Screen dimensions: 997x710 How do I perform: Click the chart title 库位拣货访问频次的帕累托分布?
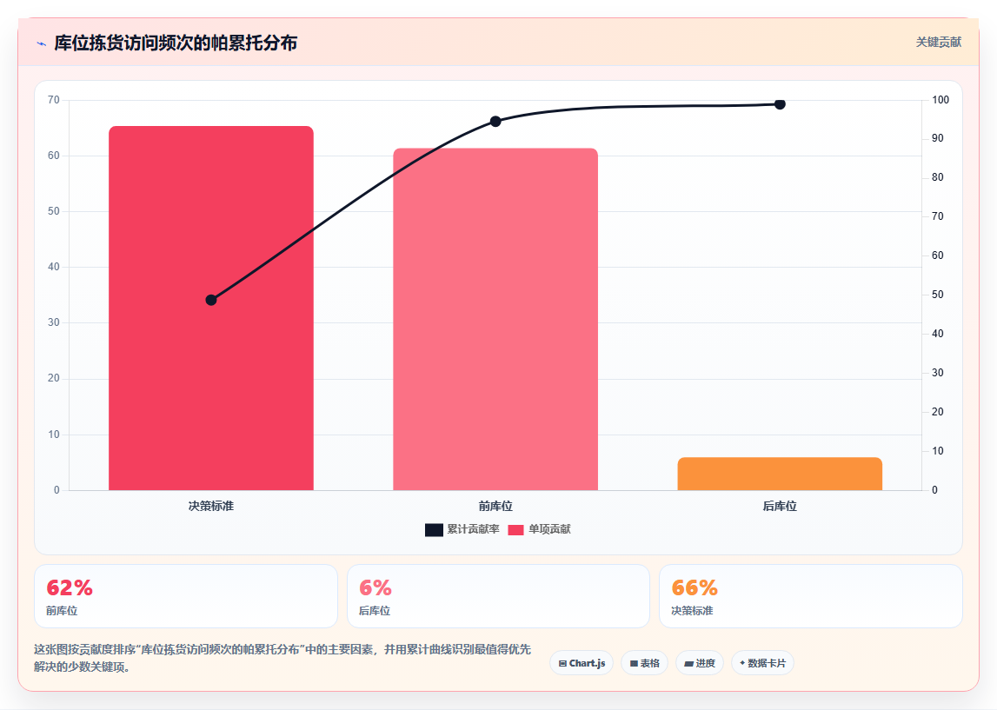coord(176,43)
